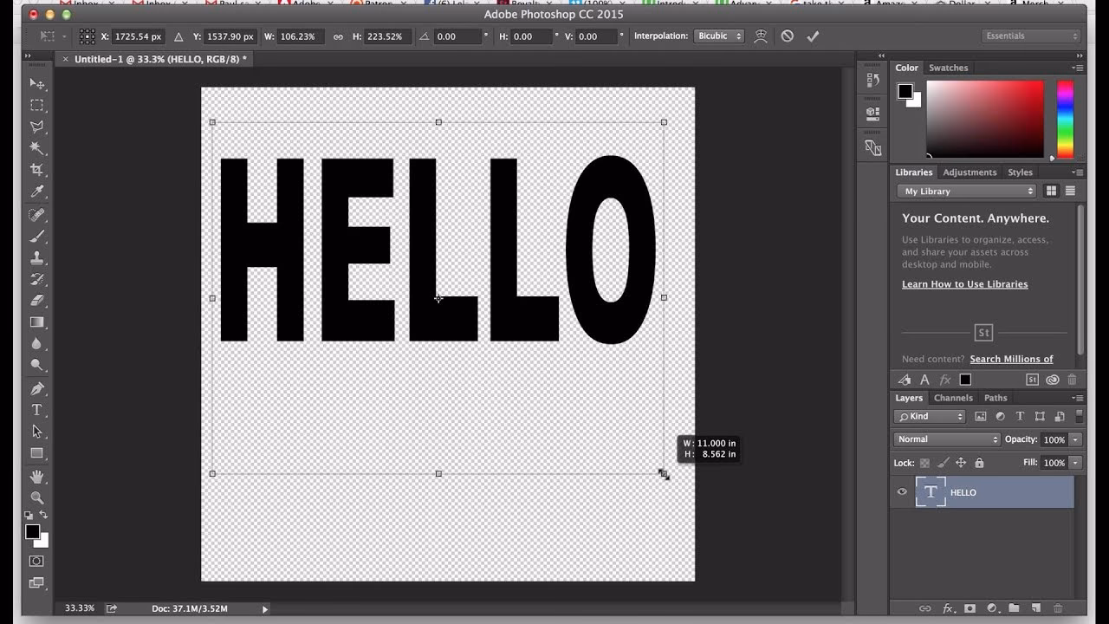Open the Interpolation Bicubic dropdown

pos(719,36)
